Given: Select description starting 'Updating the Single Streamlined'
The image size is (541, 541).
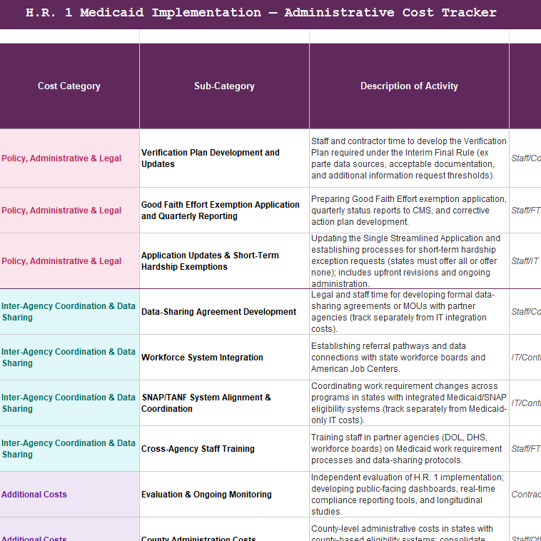Looking at the screenshot, I should [409, 261].
